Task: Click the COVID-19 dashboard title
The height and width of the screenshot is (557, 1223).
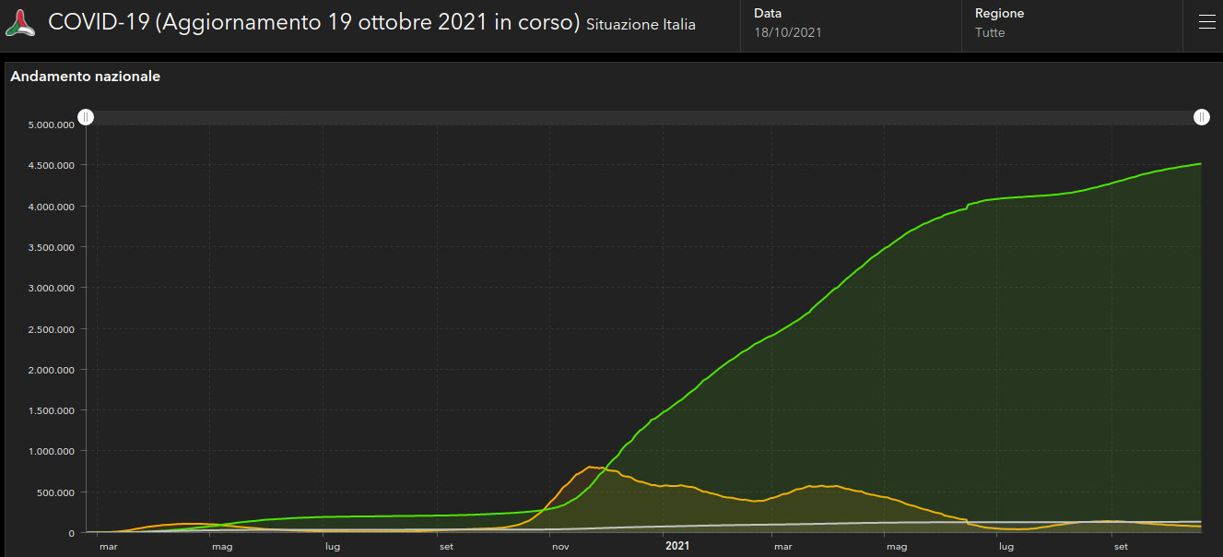Action: 313,23
